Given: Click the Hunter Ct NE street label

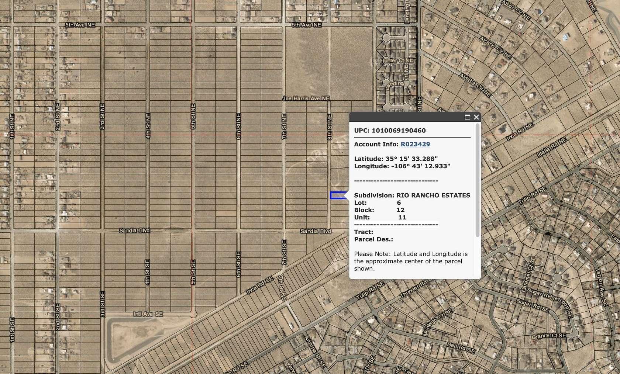Looking at the screenshot, I should (x=397, y=60).
